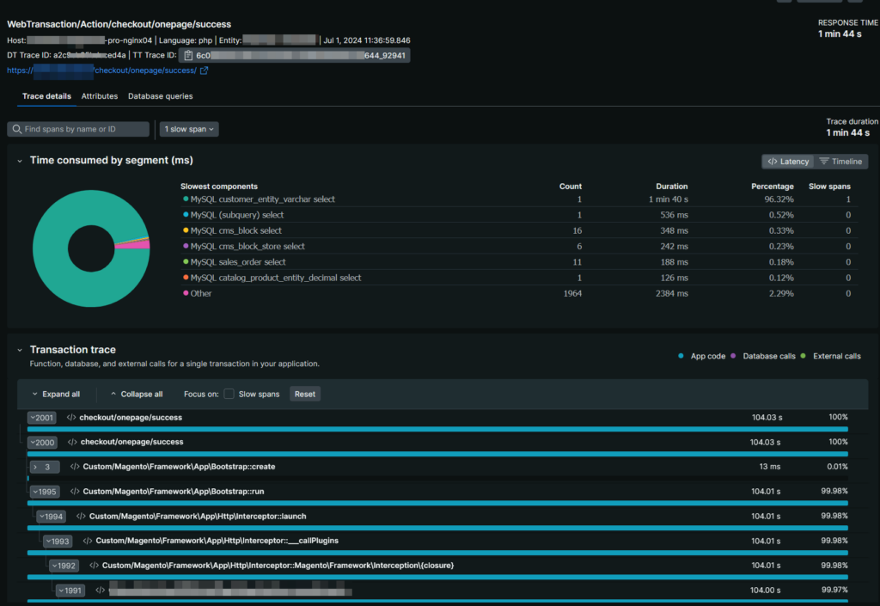Open the Attributes tab
The image size is (880, 606).
pyautogui.click(x=100, y=96)
